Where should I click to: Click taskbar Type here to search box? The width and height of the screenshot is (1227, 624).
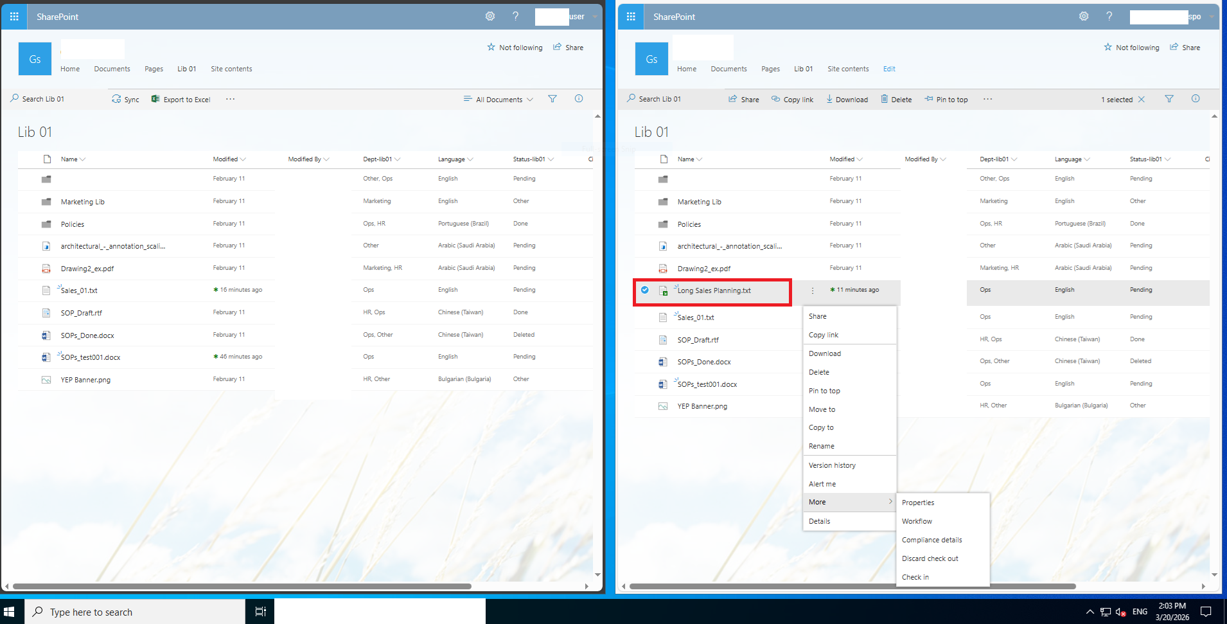click(x=135, y=612)
